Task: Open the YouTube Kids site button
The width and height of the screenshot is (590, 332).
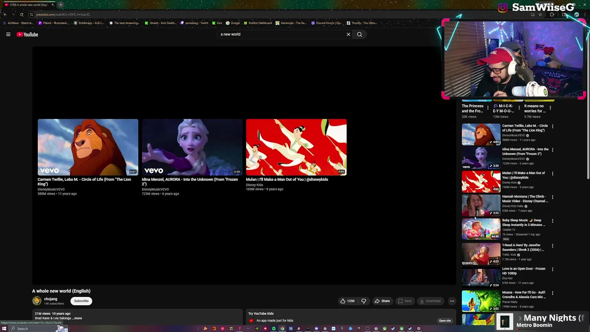Action: tap(445, 320)
